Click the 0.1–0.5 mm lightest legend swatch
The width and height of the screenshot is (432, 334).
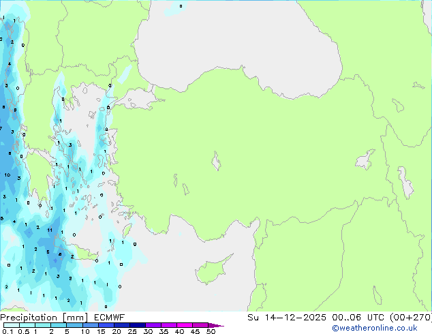(x=12, y=325)
